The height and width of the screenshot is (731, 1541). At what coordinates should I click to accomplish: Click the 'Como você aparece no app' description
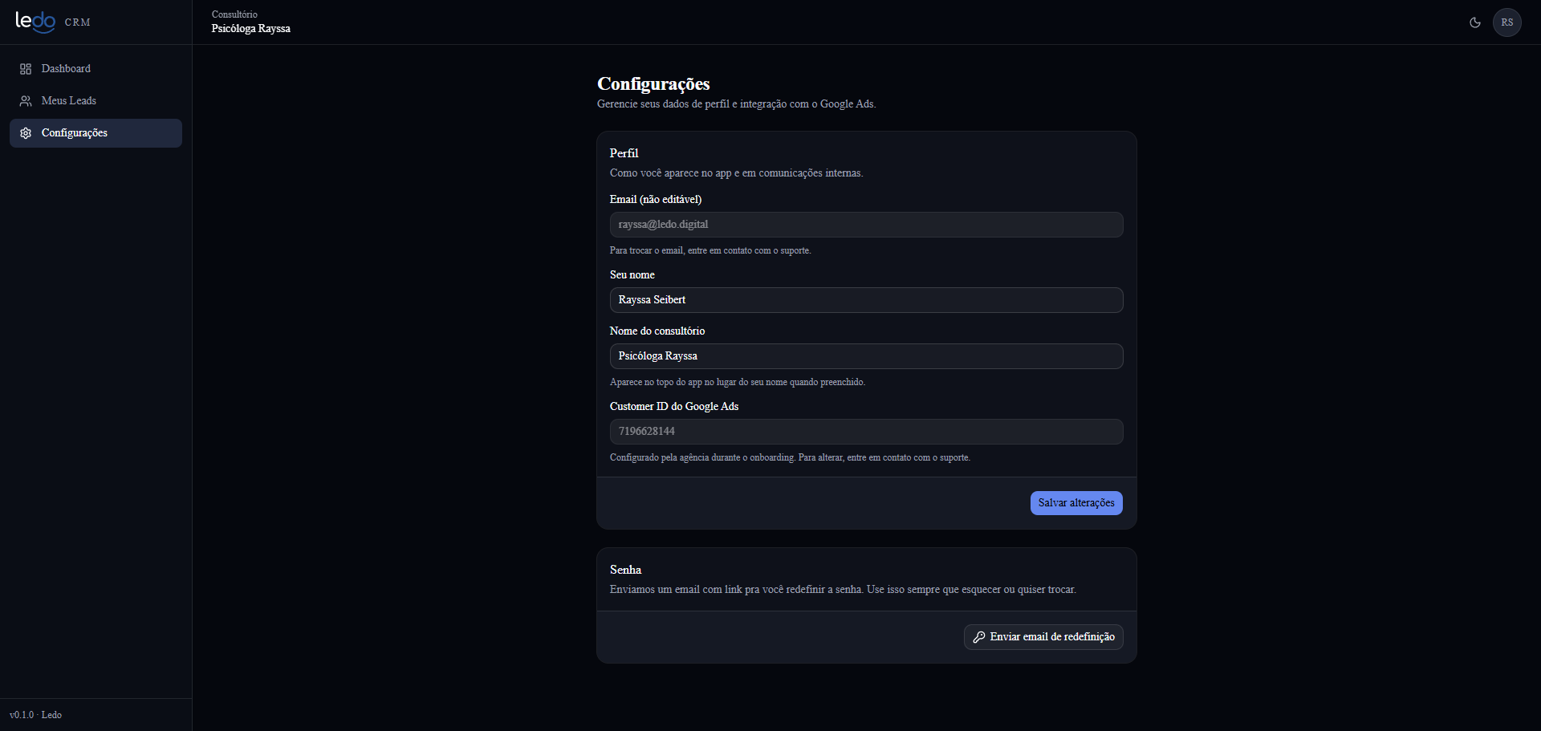(736, 173)
